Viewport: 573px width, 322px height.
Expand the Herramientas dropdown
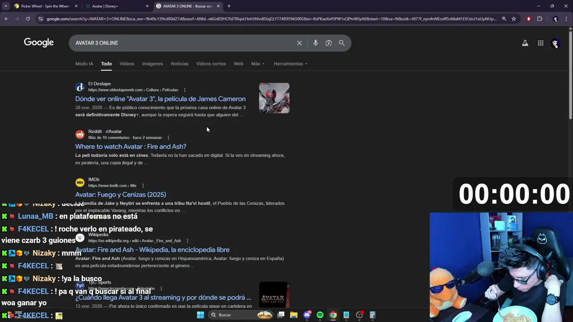[291, 64]
